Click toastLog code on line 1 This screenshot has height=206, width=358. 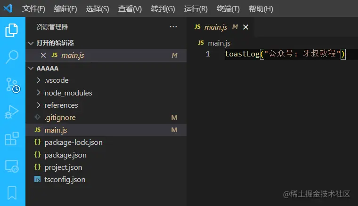pyautogui.click(x=242, y=54)
